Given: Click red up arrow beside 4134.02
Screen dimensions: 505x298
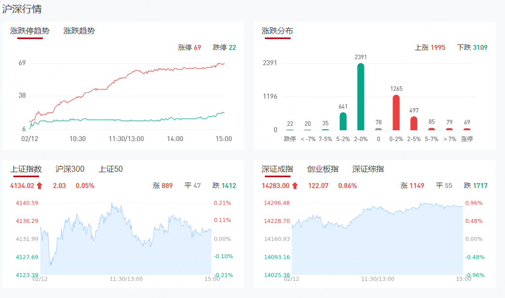Looking at the screenshot, I should pyautogui.click(x=40, y=186).
